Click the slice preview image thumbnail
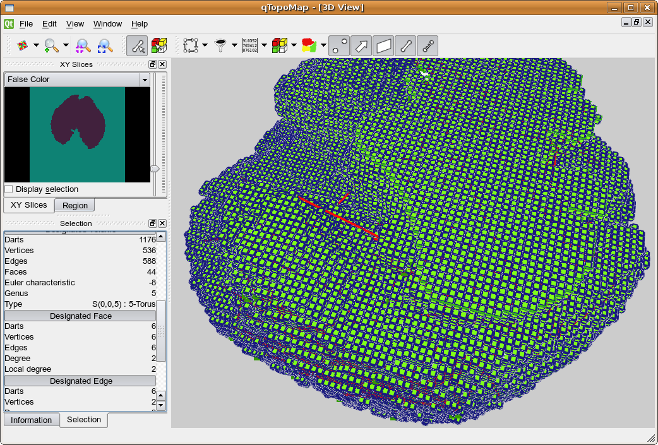The width and height of the screenshot is (658, 445). (77, 134)
